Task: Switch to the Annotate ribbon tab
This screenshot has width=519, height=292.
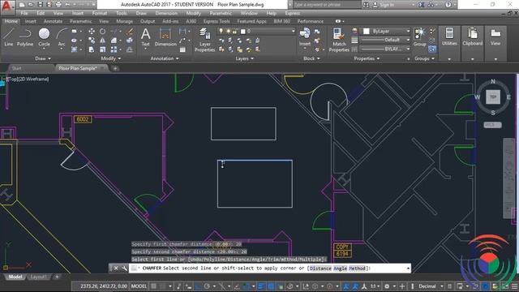Action: click(x=53, y=21)
